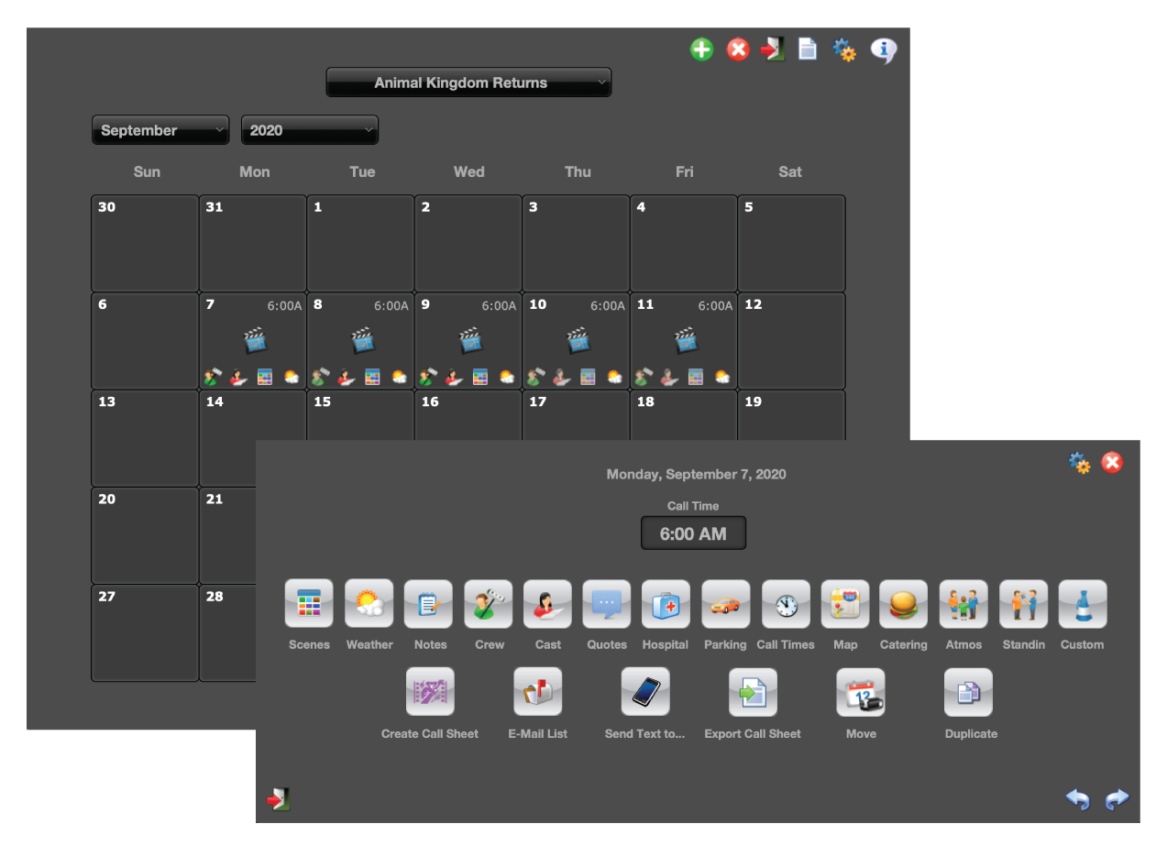Open the Crew list
The width and height of the screenshot is (1167, 846).
[x=488, y=604]
